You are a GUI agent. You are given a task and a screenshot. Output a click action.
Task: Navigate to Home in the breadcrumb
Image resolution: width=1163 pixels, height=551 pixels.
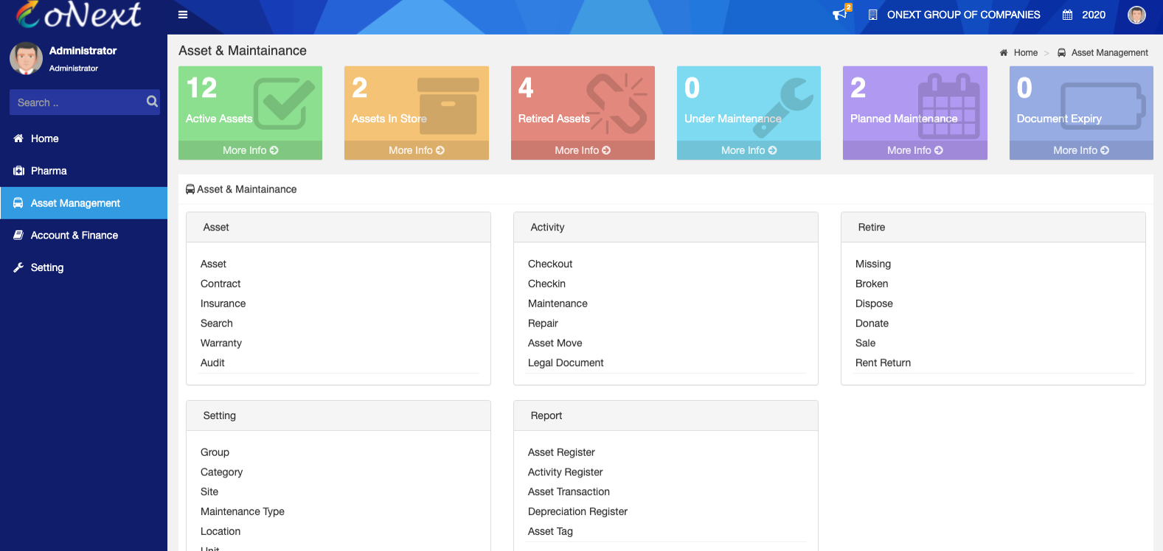point(1025,53)
